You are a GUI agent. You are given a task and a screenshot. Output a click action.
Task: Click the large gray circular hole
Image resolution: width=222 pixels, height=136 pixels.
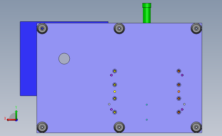pos(64,59)
